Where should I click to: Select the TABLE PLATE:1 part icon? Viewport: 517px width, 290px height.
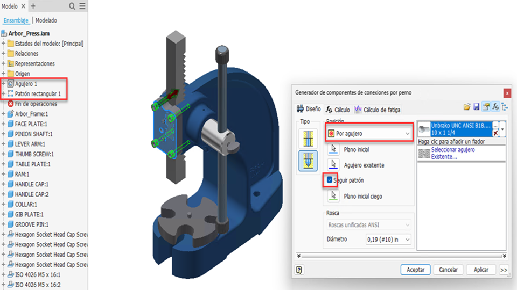point(11,164)
